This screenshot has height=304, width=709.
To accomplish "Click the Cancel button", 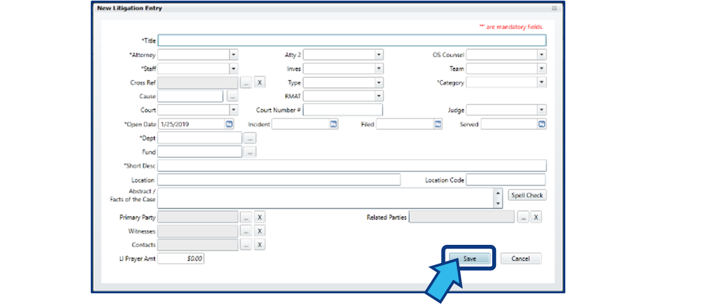I will (x=521, y=259).
